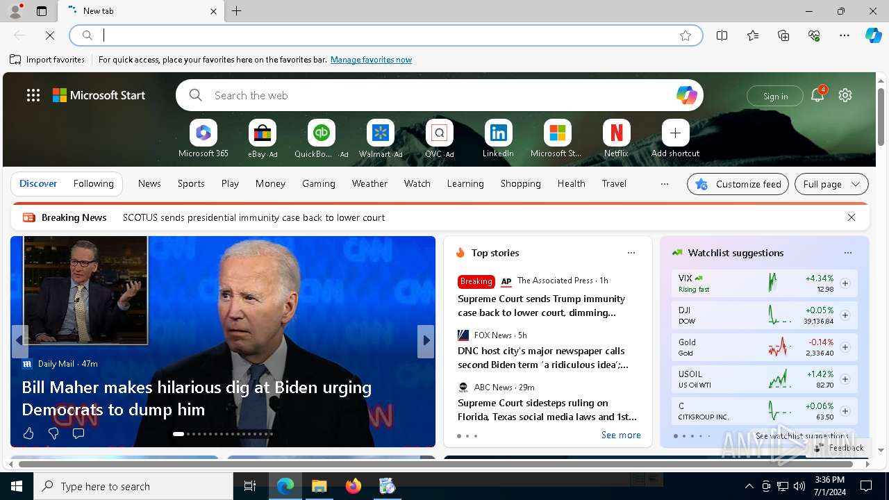Dismiss the Breaking News banner
Viewport: 889px width, 500px height.
pos(851,217)
